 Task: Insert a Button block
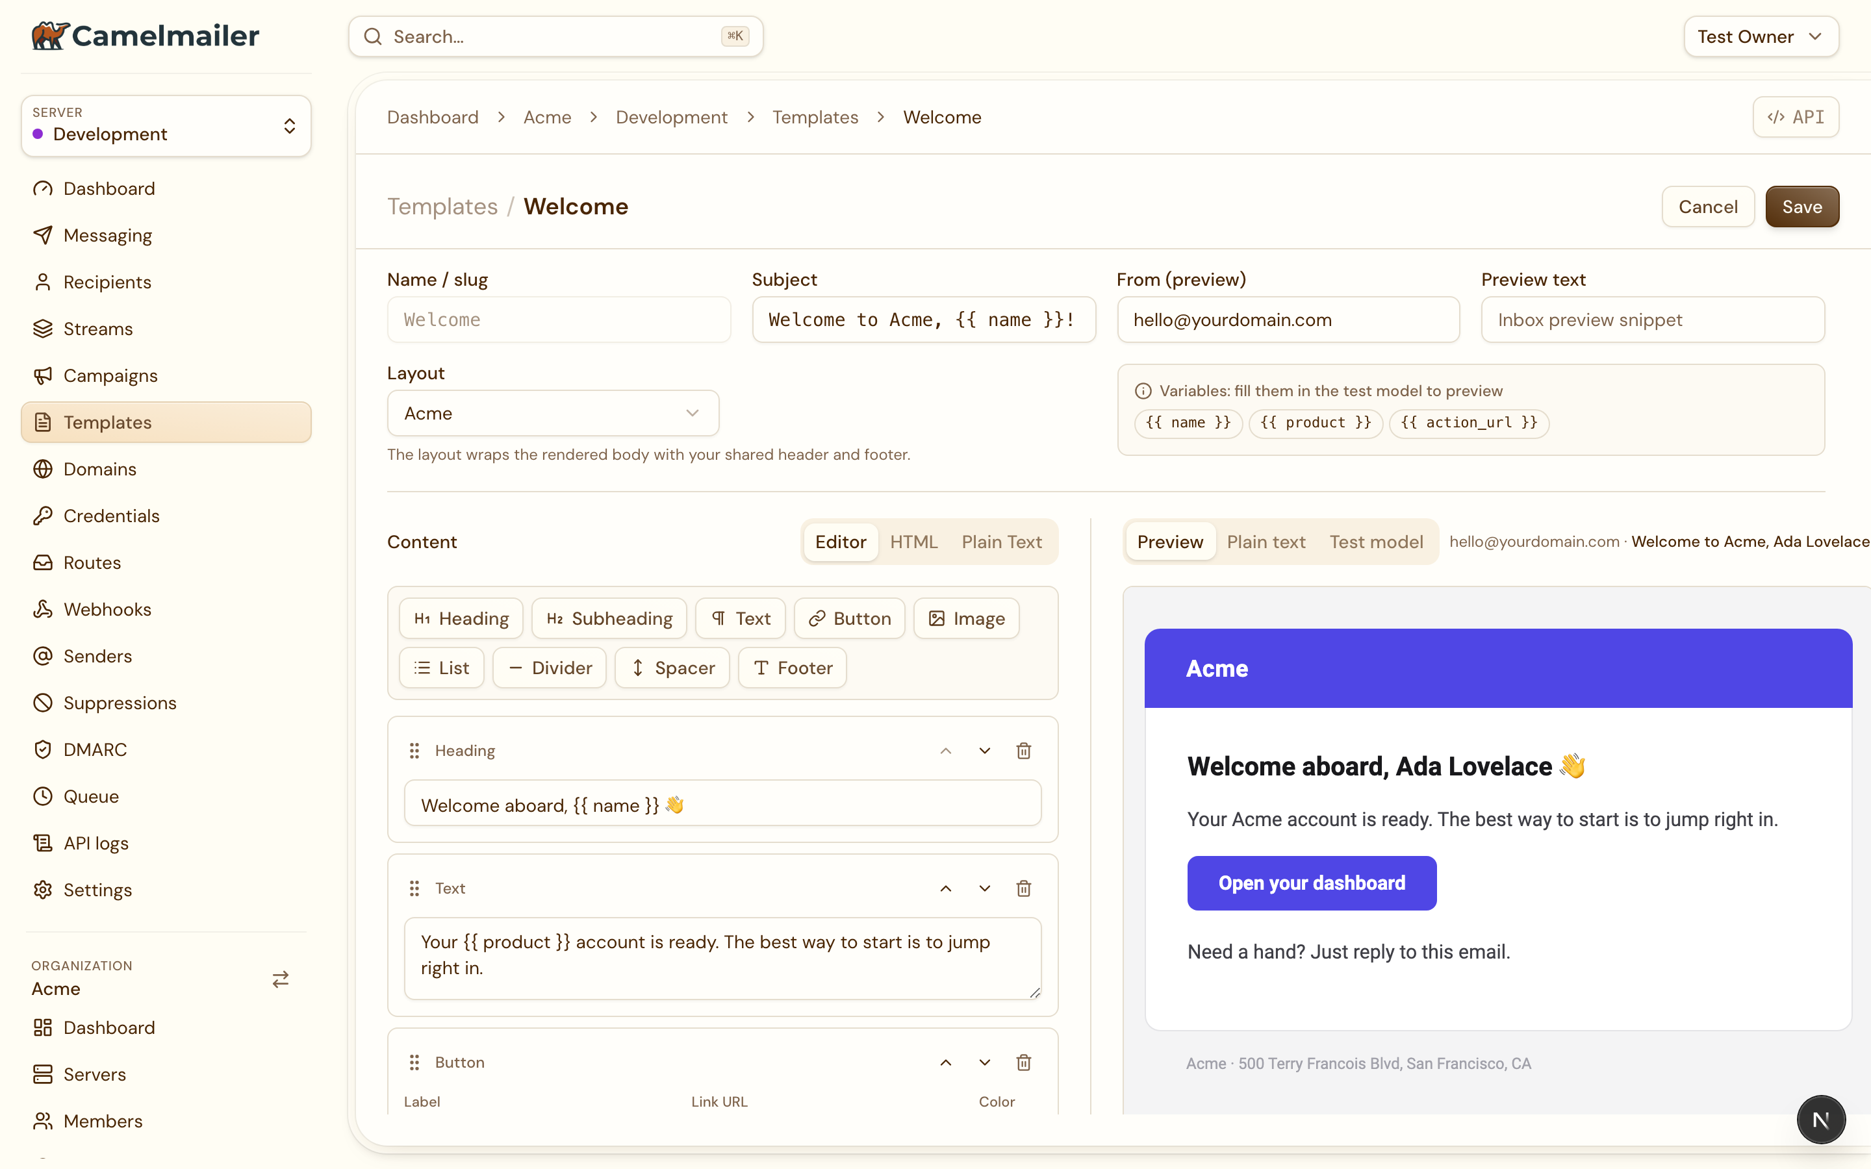[x=850, y=618]
